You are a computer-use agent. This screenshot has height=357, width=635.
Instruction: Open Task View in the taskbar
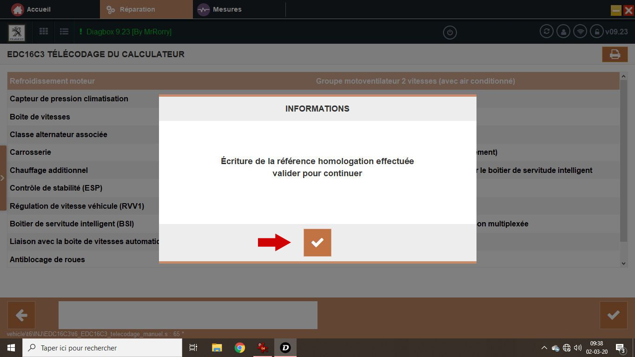click(x=194, y=348)
